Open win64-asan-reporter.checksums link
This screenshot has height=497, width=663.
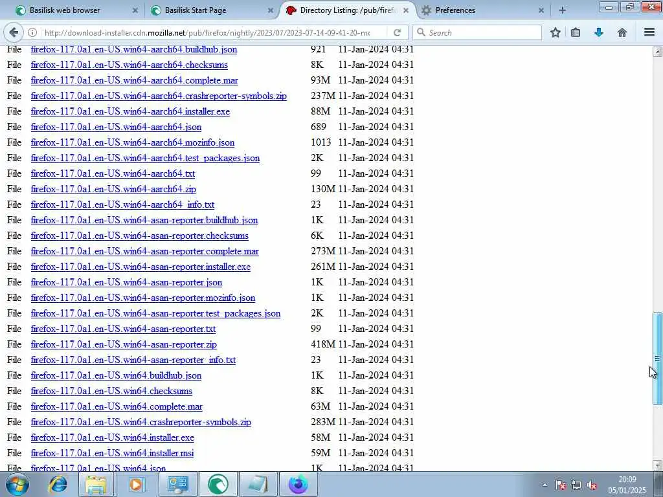(x=140, y=236)
